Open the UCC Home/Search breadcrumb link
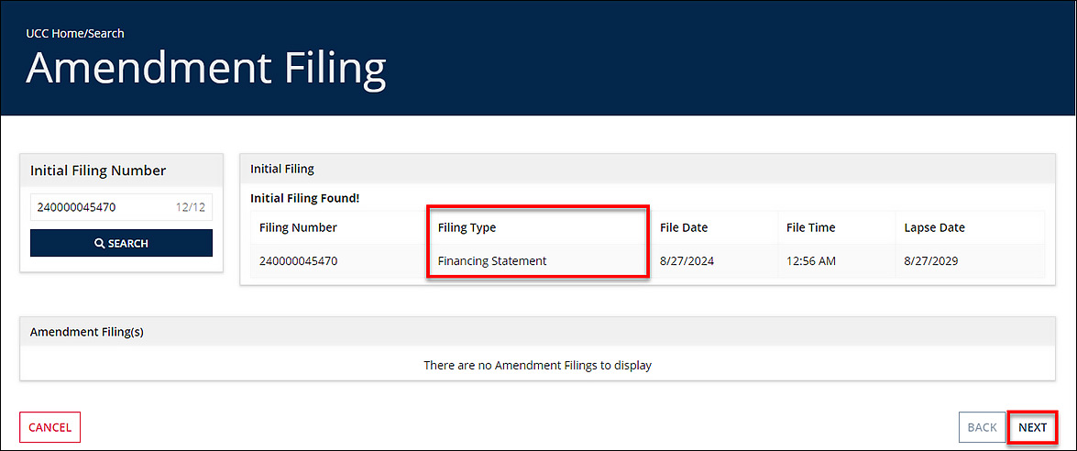The width and height of the screenshot is (1077, 451). click(75, 33)
